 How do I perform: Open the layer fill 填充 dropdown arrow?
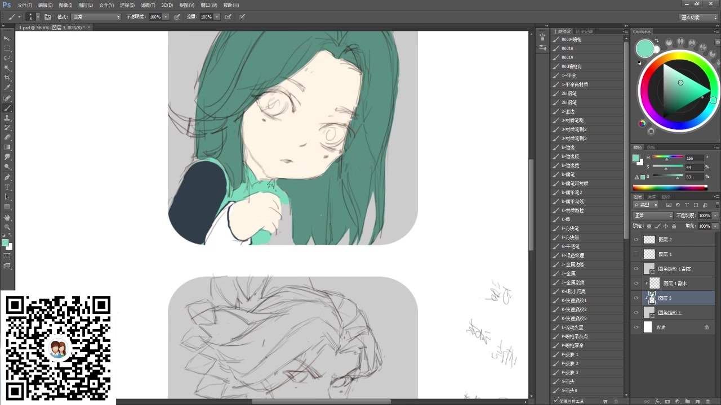[715, 226]
